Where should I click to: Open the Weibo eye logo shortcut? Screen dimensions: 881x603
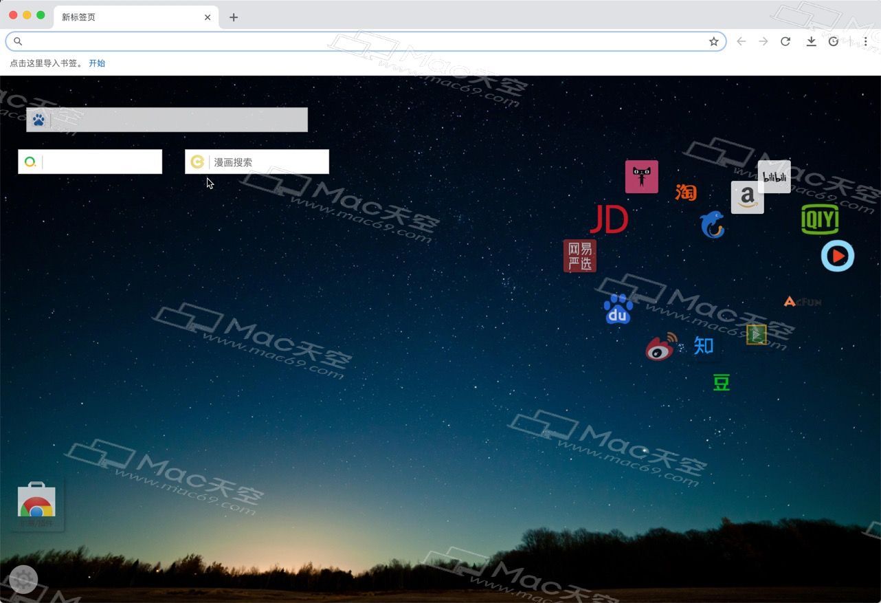661,347
